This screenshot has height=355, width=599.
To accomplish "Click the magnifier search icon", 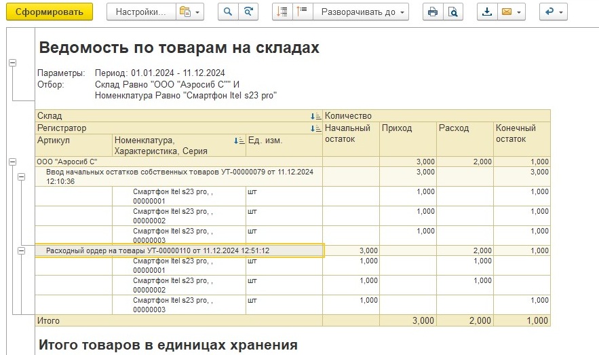I will point(229,12).
